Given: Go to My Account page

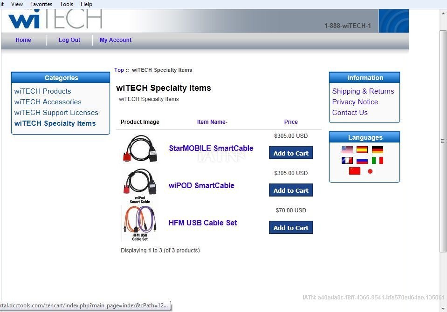Looking at the screenshot, I should tap(116, 40).
